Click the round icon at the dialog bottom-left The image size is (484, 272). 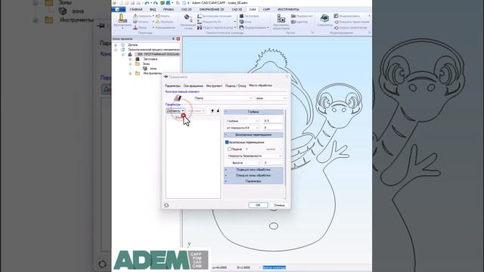click(x=166, y=205)
